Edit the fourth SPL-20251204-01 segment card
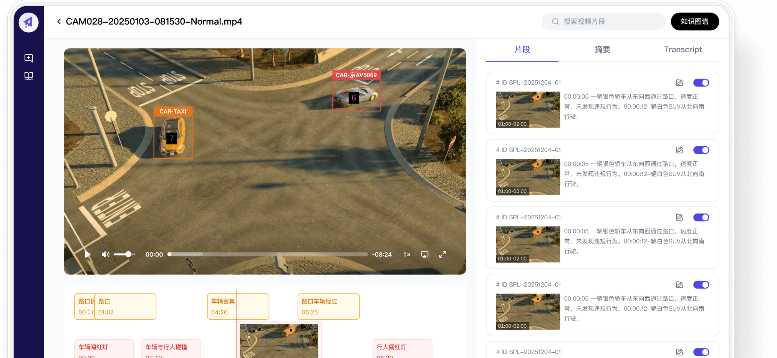The image size is (777, 358). 679,285
